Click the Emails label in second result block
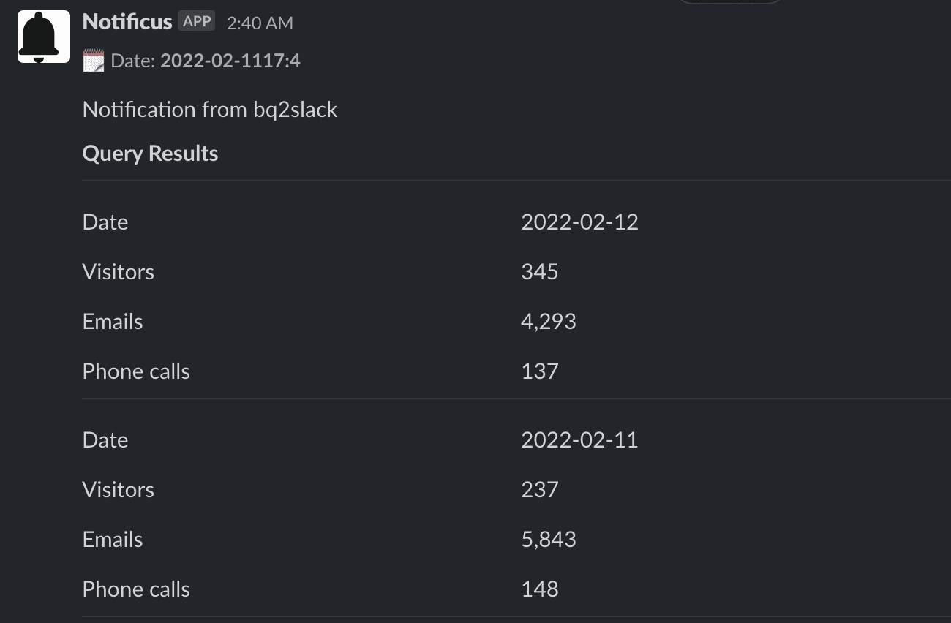Image resolution: width=951 pixels, height=623 pixels. pyautogui.click(x=112, y=539)
